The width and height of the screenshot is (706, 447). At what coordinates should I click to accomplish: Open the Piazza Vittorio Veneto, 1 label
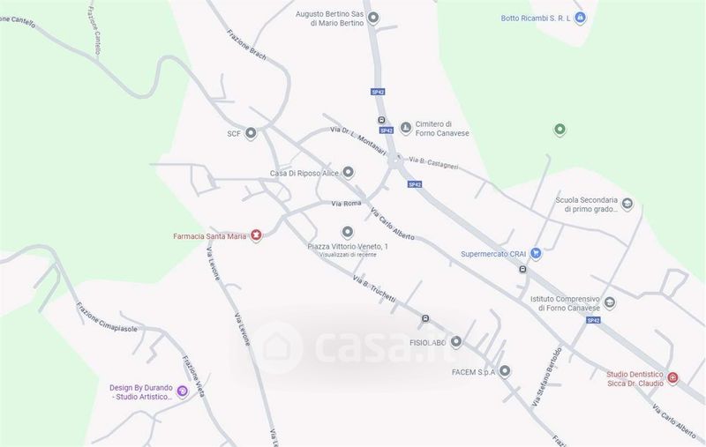pos(348,247)
